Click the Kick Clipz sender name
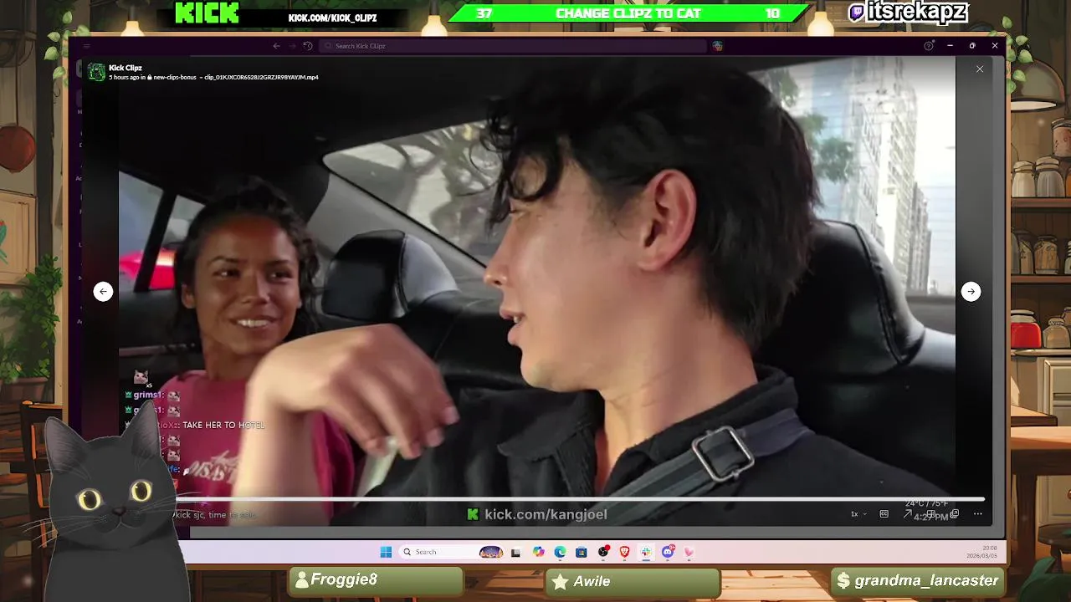 coord(126,68)
